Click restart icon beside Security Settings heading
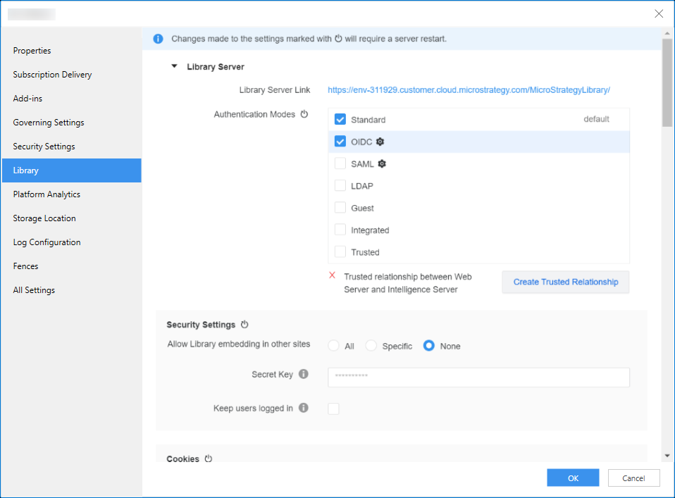This screenshot has width=675, height=498. point(244,325)
